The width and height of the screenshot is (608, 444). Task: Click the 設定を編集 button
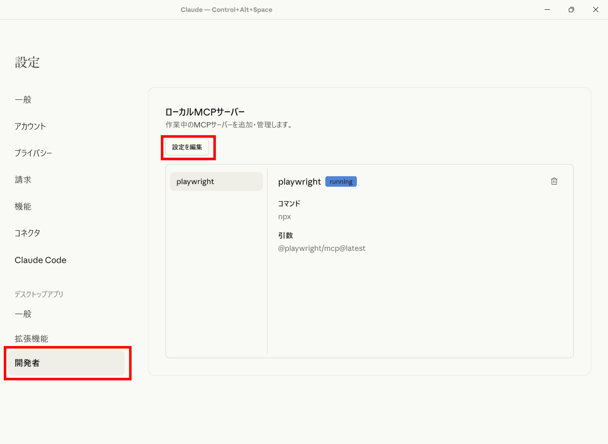pyautogui.click(x=187, y=147)
